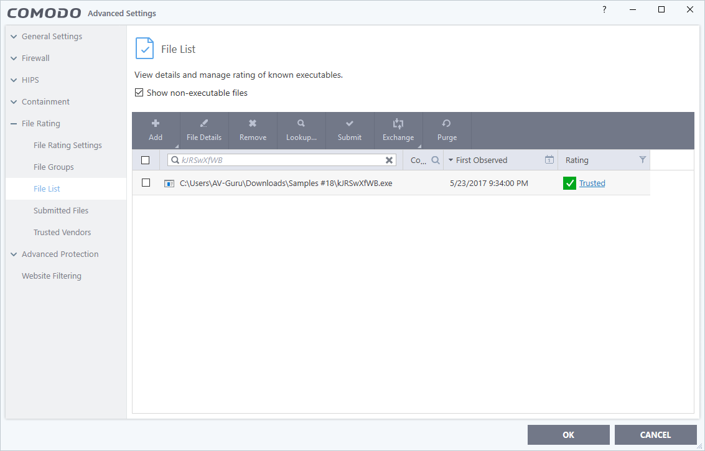Open File Details from toolbar
Viewport: 705px width, 451px height.
[x=204, y=131]
